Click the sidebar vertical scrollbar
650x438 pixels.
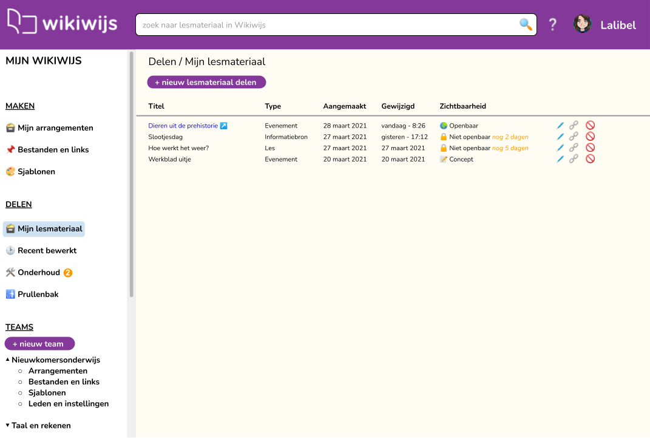point(132,174)
